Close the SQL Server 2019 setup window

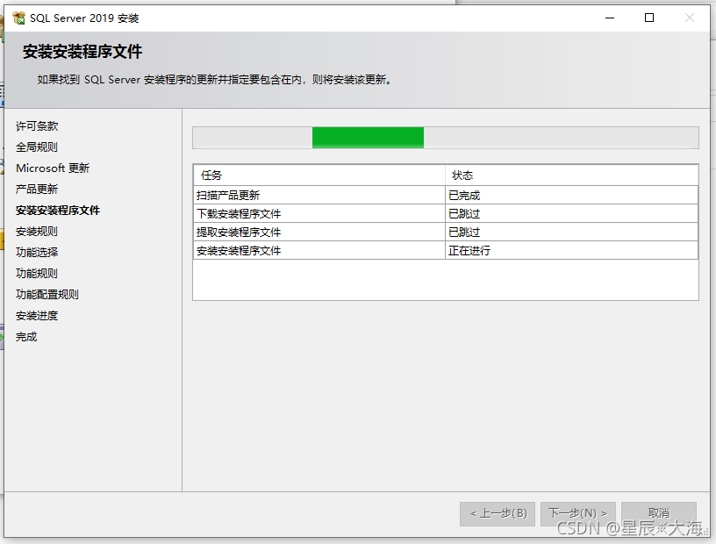coord(690,18)
